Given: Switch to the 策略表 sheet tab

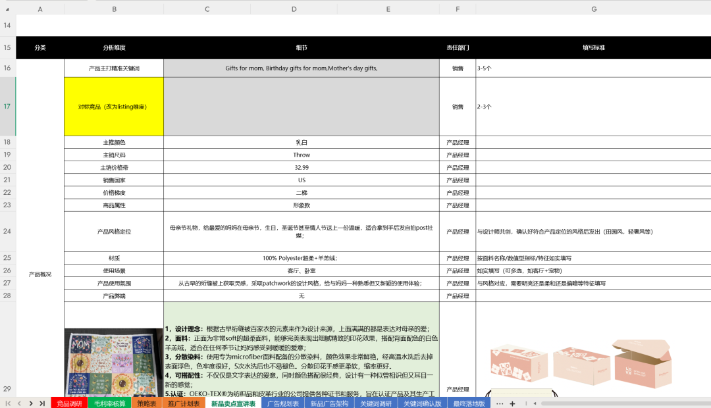Looking at the screenshot, I should (x=146, y=403).
